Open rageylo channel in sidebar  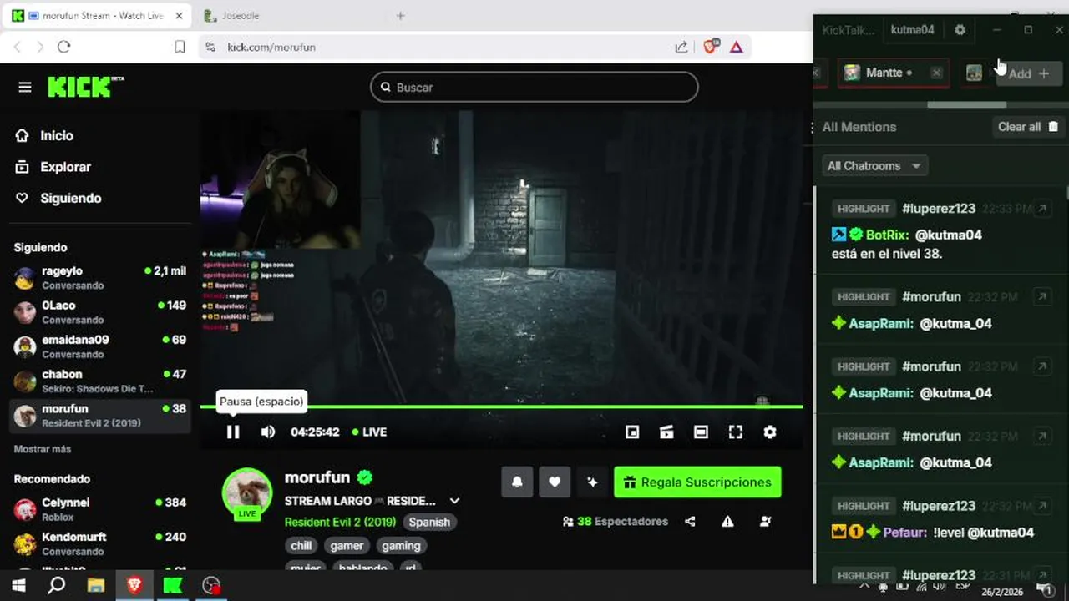100,278
